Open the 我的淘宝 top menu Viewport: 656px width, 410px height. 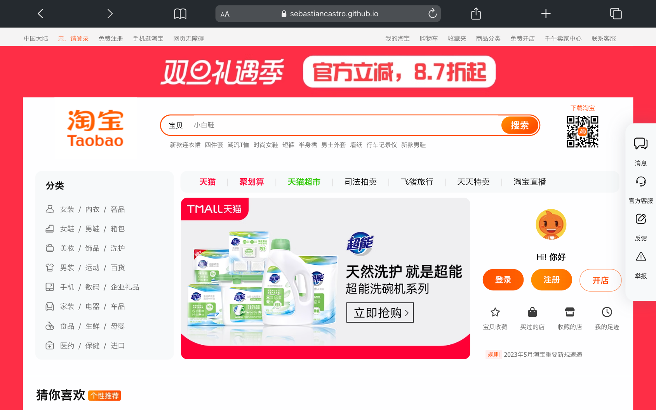[x=397, y=38]
